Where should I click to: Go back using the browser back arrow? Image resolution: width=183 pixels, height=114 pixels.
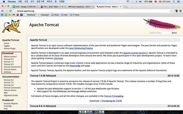click(3, 11)
